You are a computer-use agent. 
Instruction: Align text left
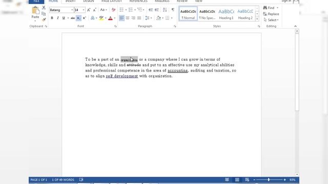(x=121, y=18)
